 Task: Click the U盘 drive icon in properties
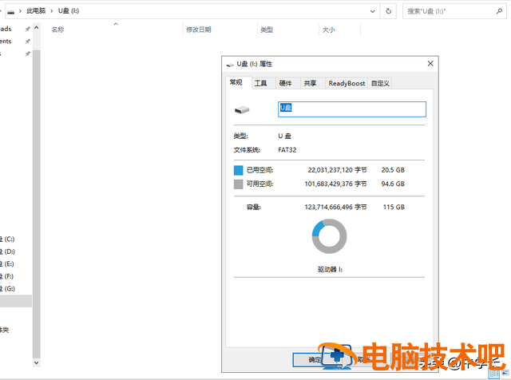[x=241, y=109]
